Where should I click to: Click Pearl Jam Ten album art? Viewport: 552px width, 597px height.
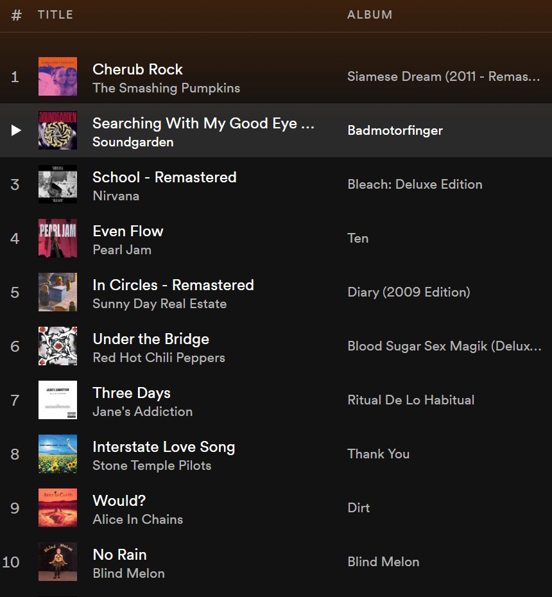[x=58, y=238]
